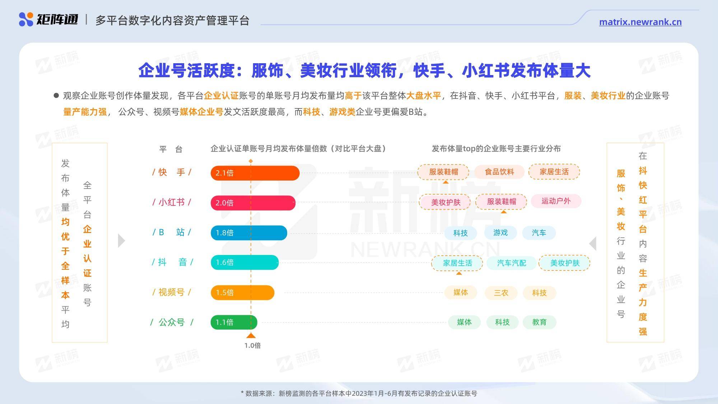Click the 家居生活 tag in 抖音 row

coord(457,263)
